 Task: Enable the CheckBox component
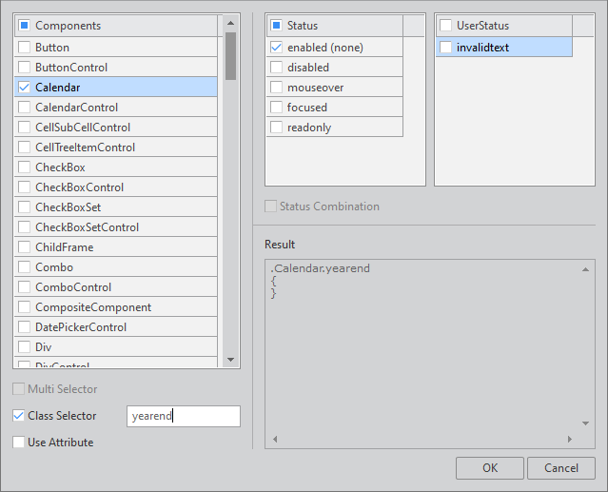tap(24, 167)
